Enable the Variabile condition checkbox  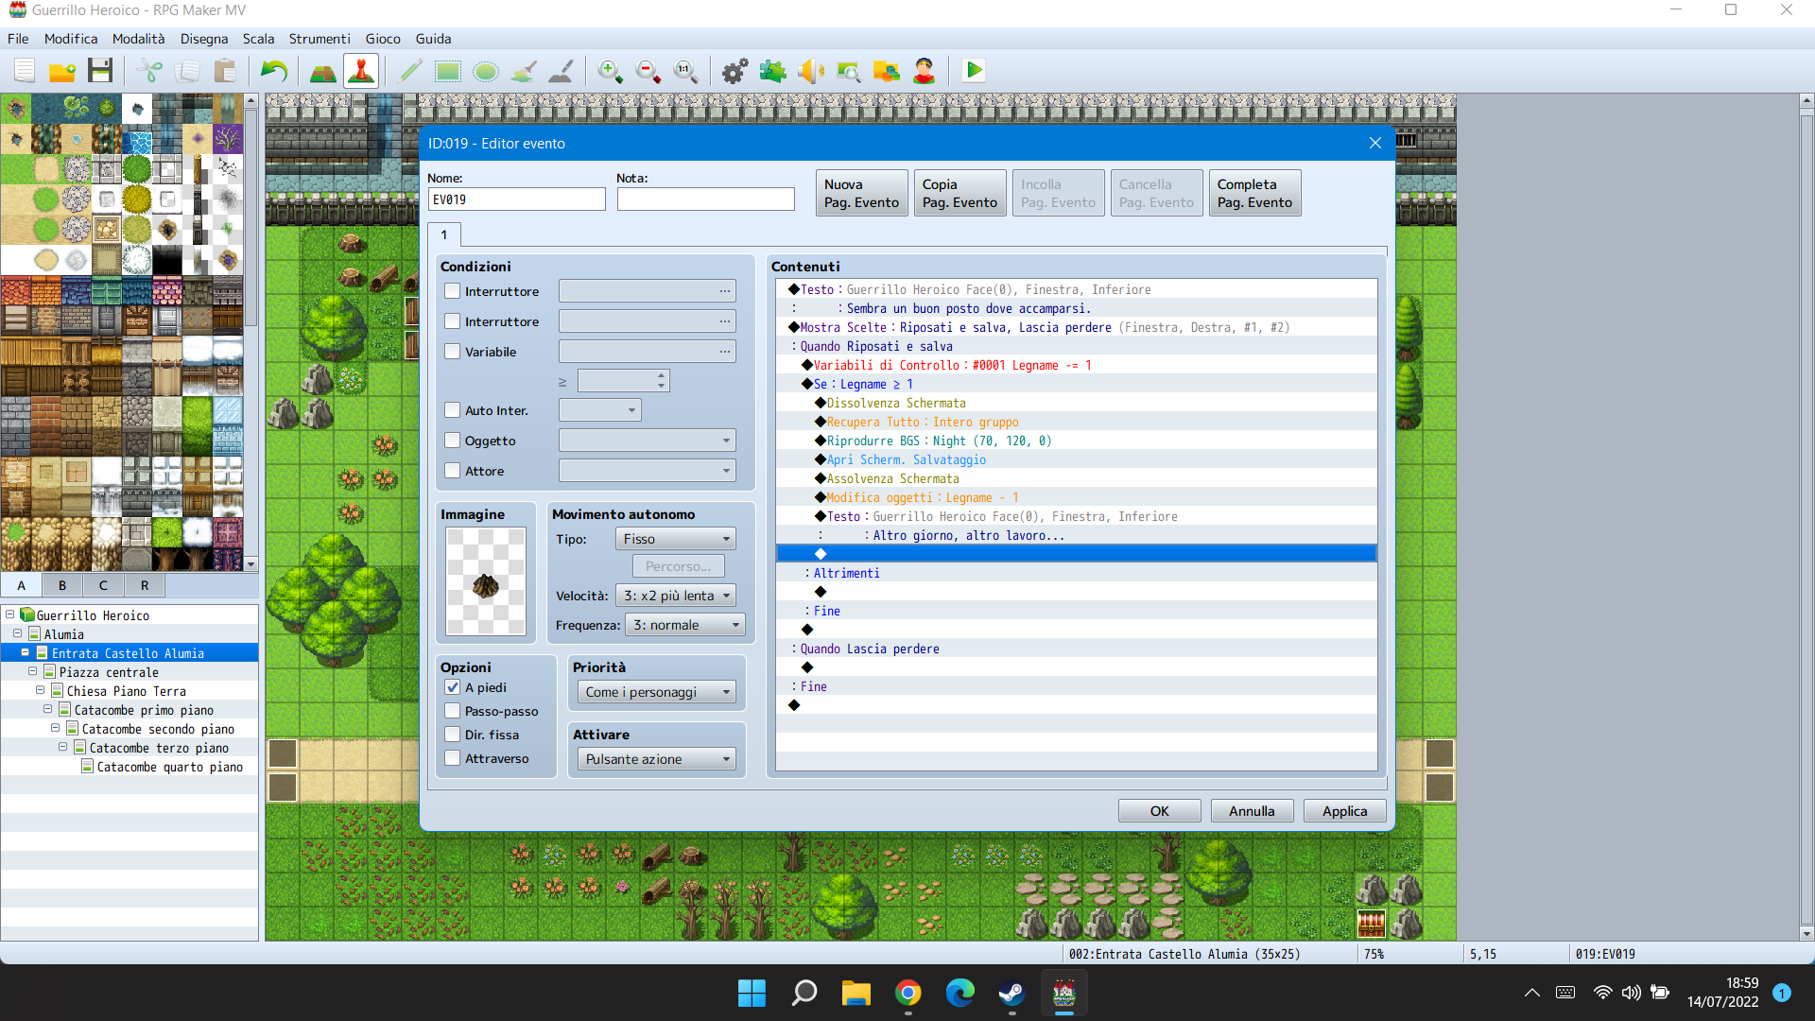coord(453,352)
